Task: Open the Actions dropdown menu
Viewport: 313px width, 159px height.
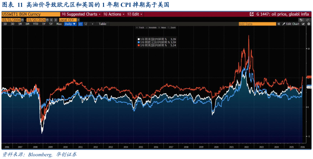Action: 115,14
